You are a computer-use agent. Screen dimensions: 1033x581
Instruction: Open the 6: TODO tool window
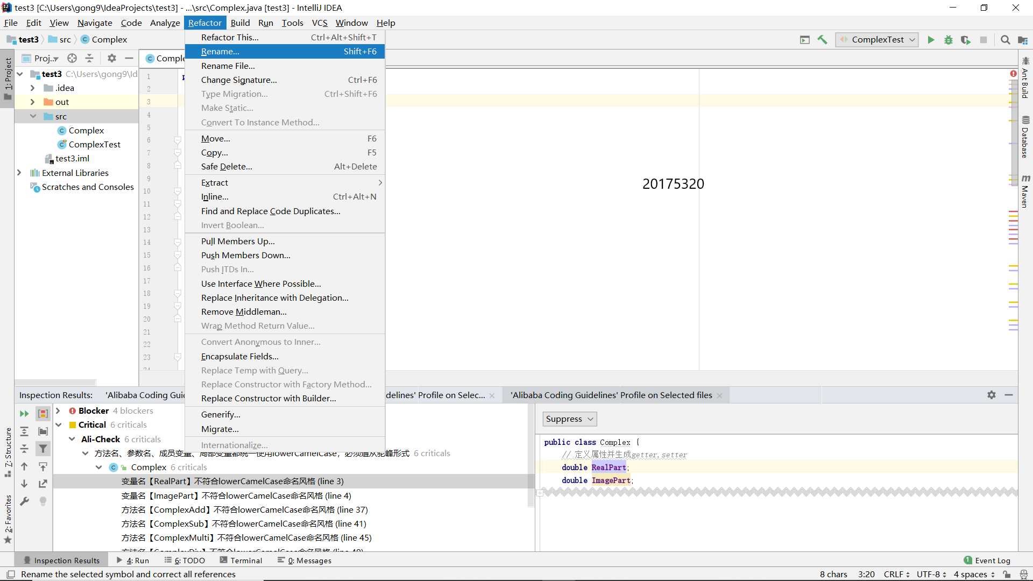(x=185, y=561)
